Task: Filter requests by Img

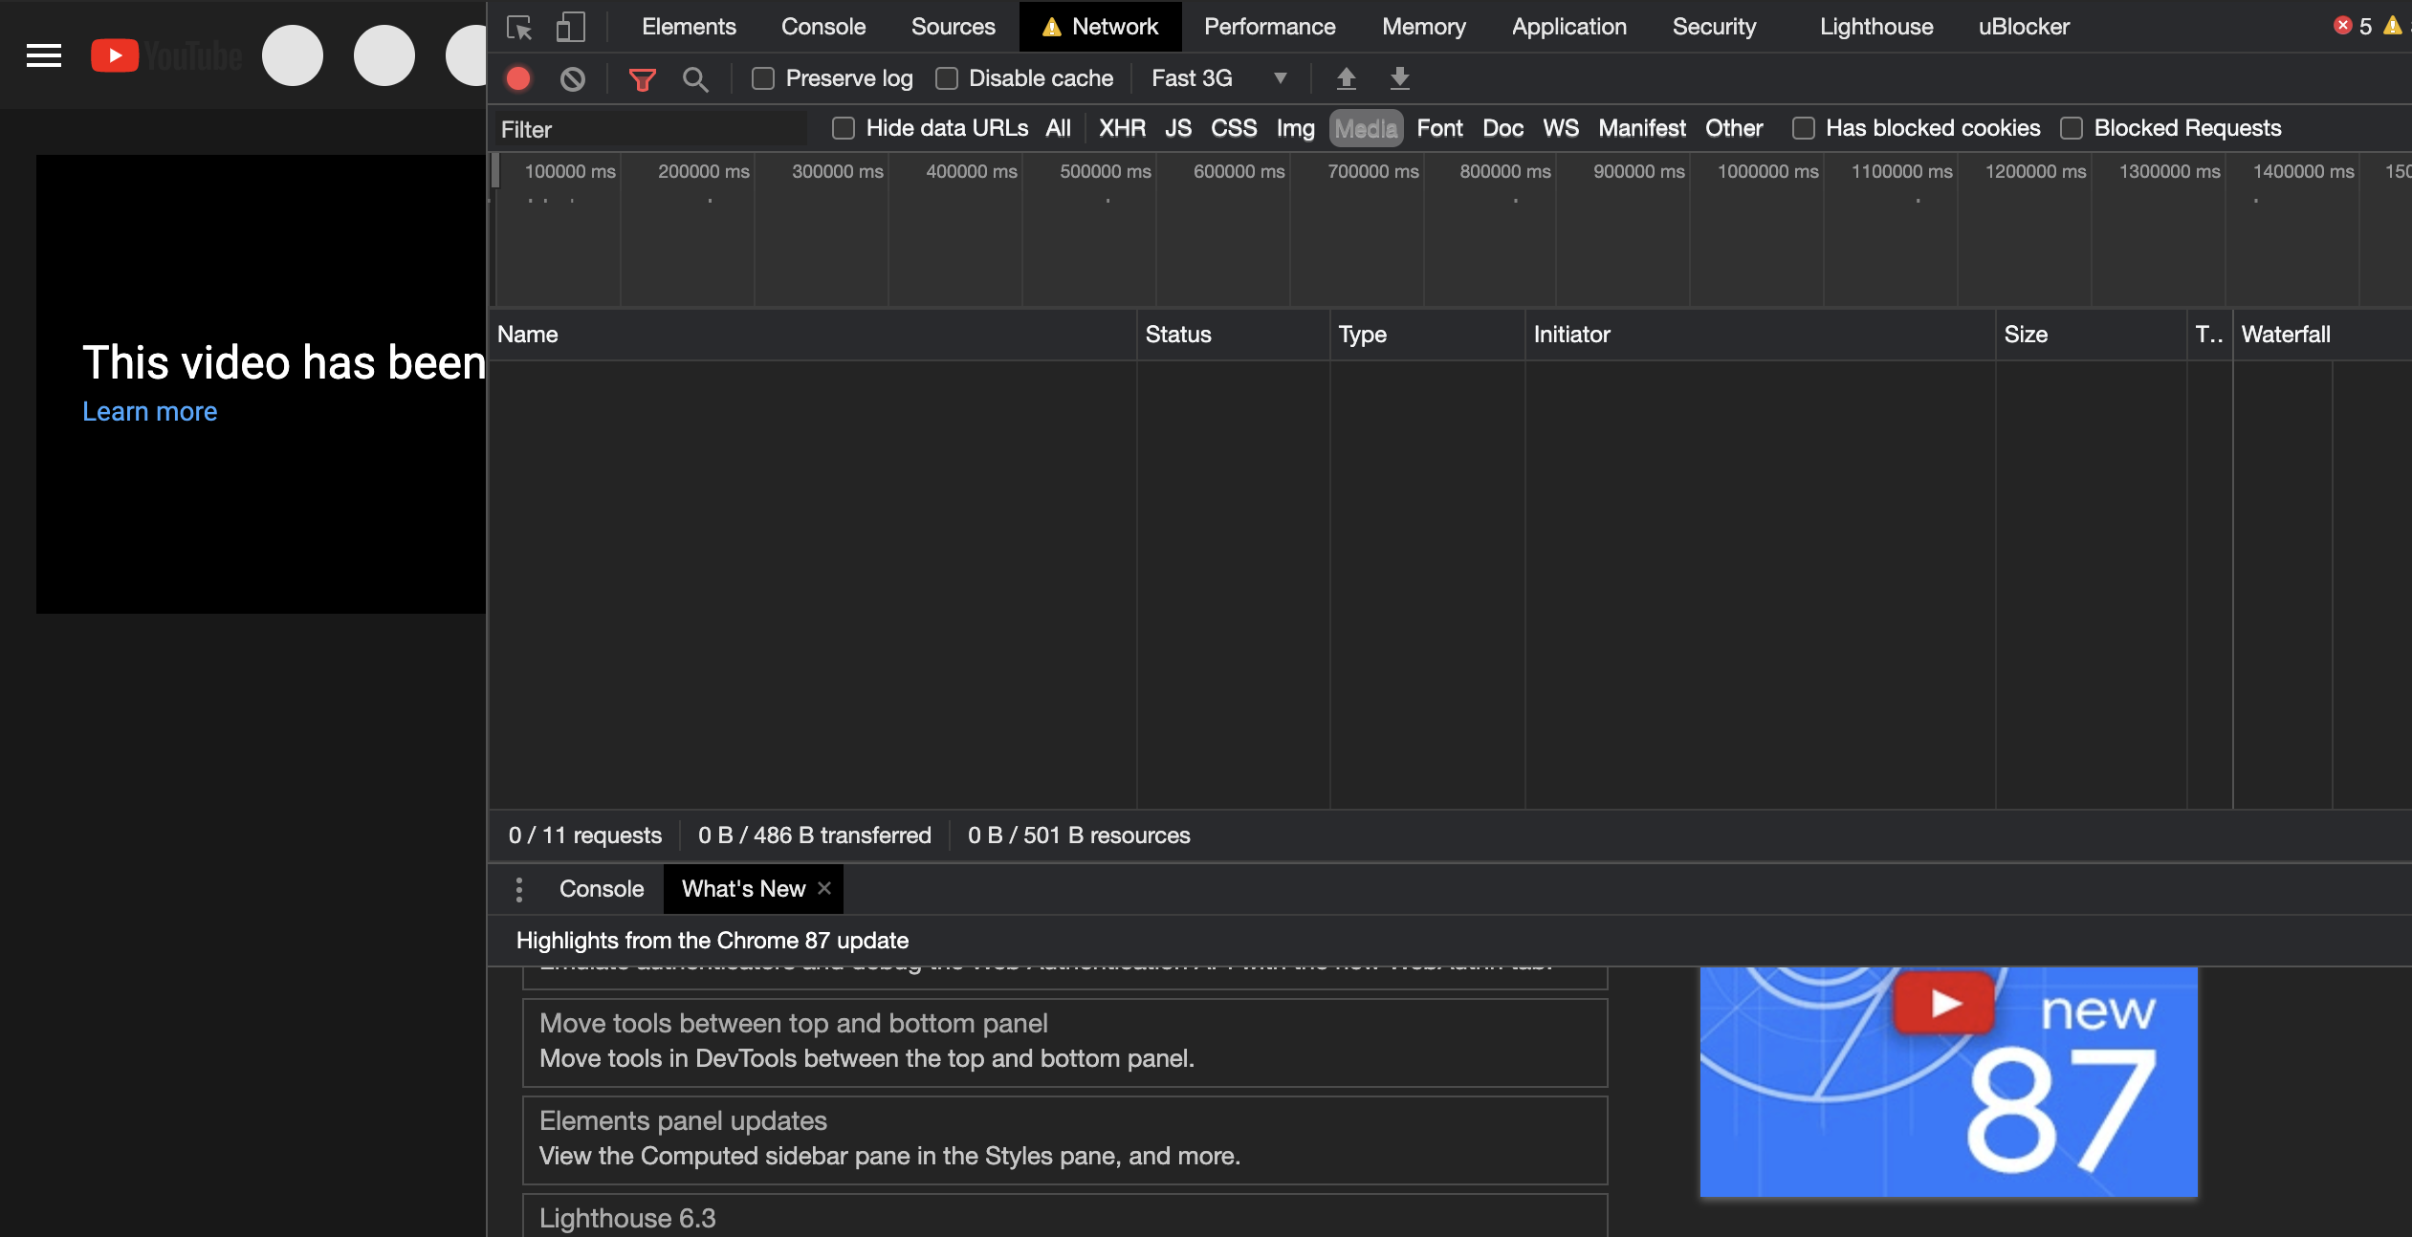Action: (x=1295, y=128)
